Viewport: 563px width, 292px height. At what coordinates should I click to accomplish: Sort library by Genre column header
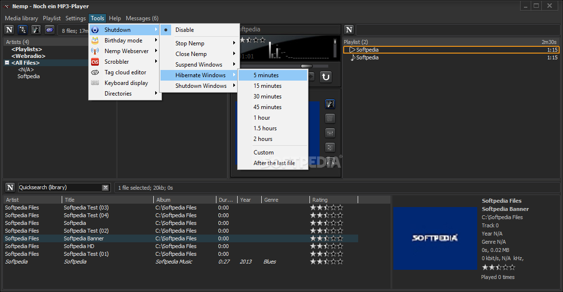click(x=285, y=200)
